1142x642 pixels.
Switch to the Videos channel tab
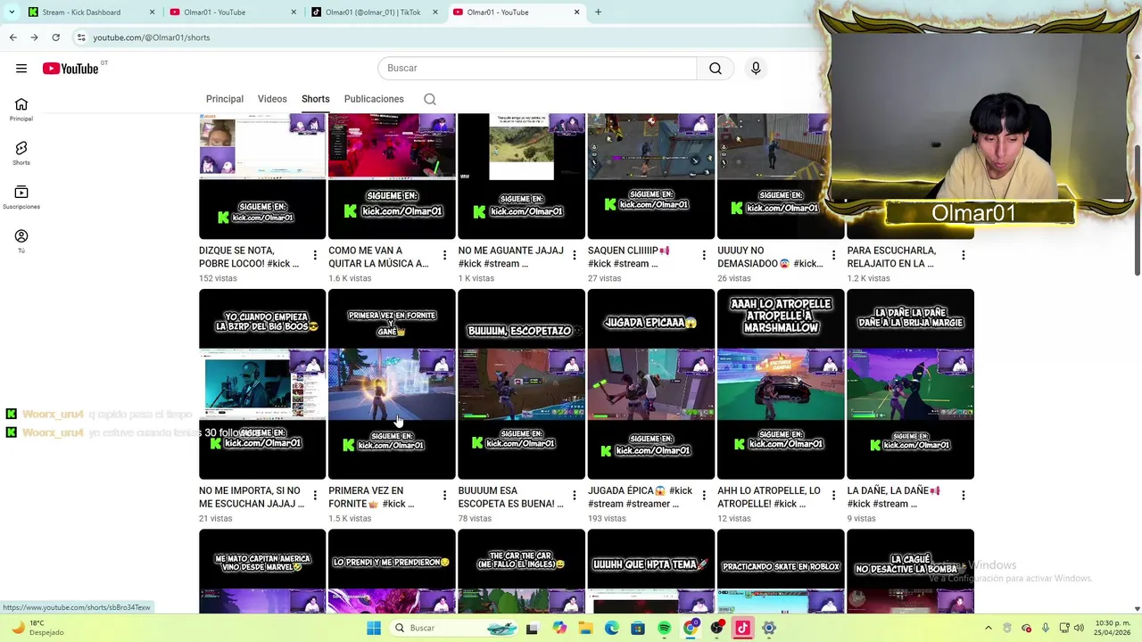[x=272, y=99]
